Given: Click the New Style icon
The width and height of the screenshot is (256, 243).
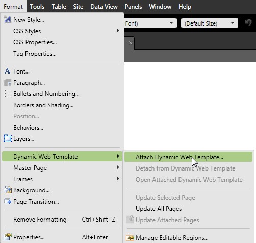Looking at the screenshot, I should coord(7,19).
